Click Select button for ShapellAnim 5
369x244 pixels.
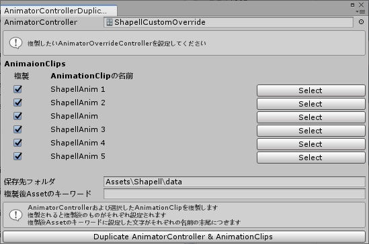(x=311, y=158)
